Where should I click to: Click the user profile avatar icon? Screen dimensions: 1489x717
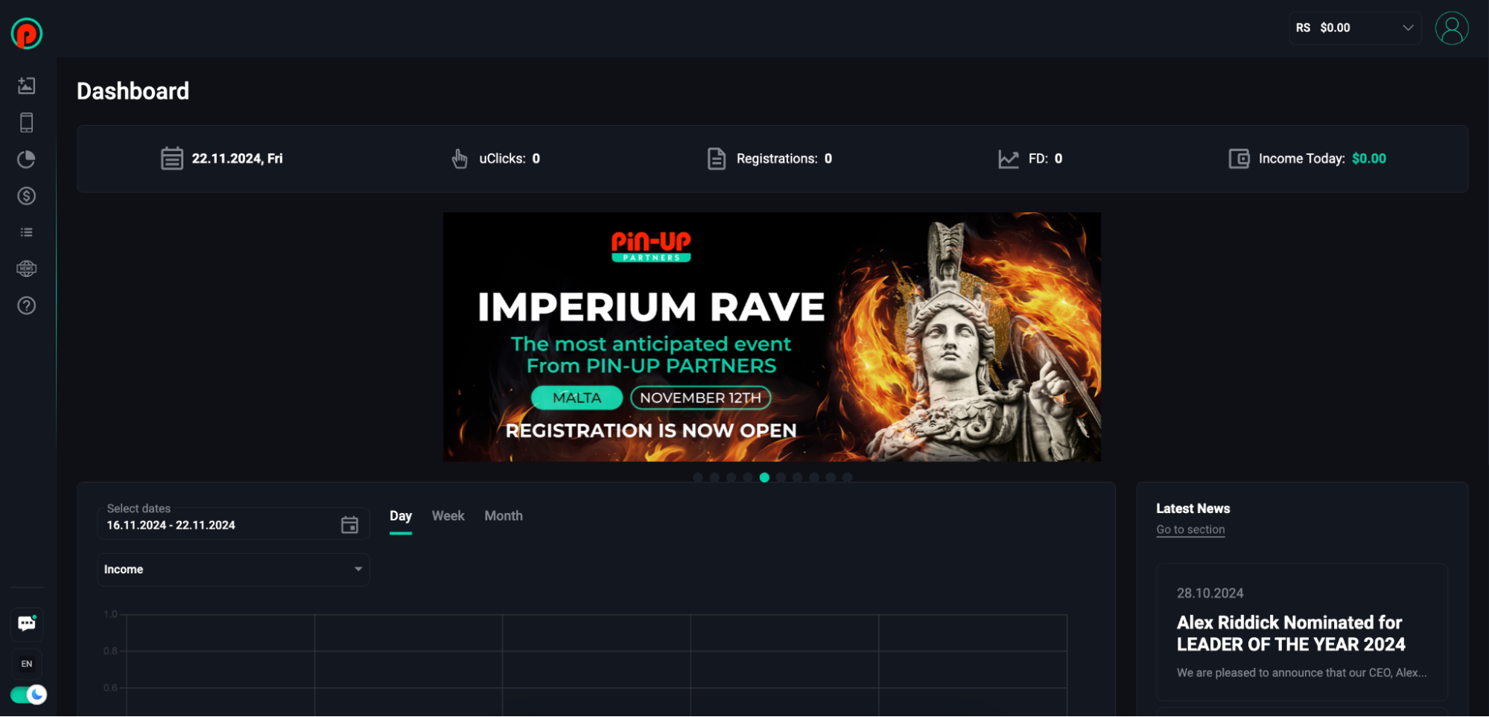tap(1451, 28)
